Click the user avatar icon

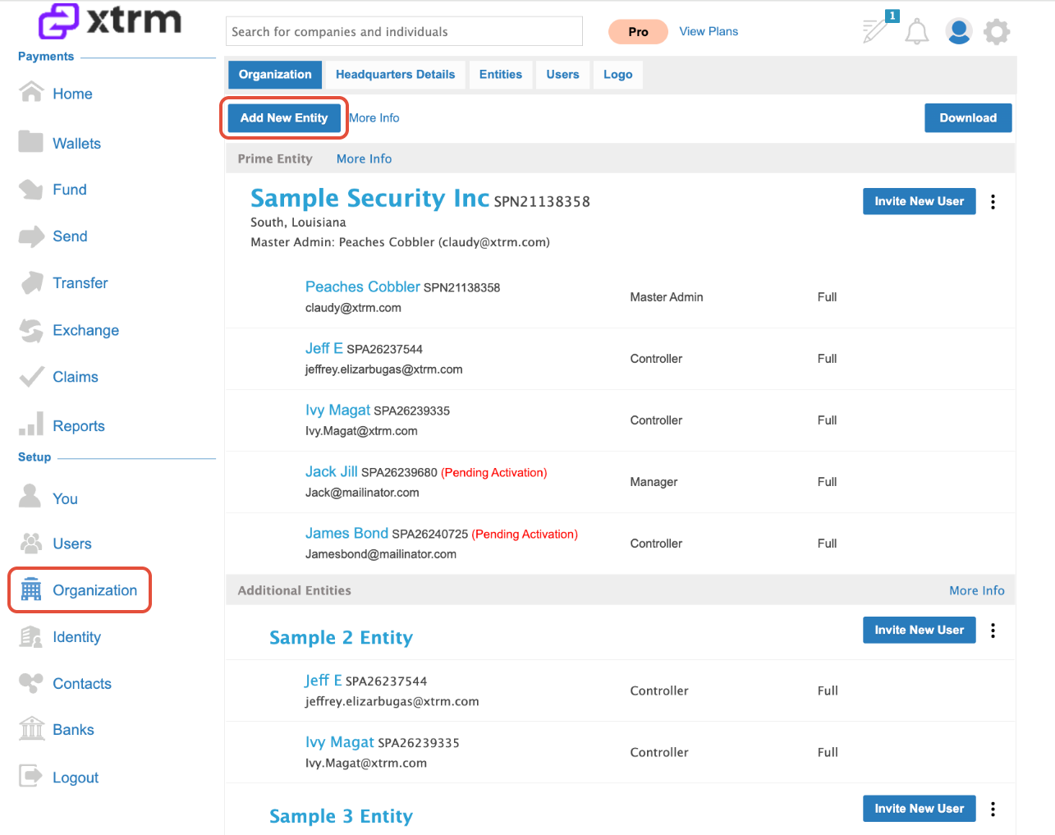point(958,31)
